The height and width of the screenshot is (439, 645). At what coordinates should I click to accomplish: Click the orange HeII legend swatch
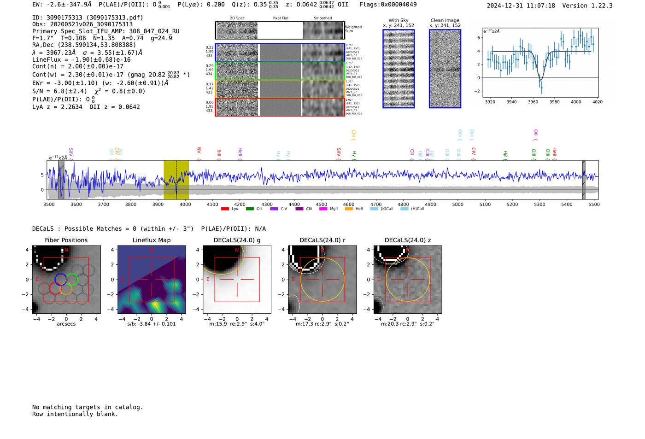click(x=349, y=209)
